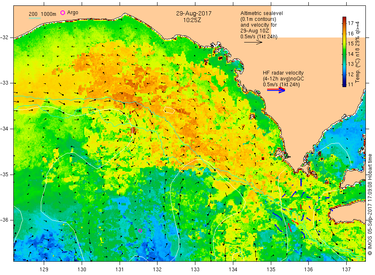Click the '10:25Z' time label

click(x=192, y=20)
